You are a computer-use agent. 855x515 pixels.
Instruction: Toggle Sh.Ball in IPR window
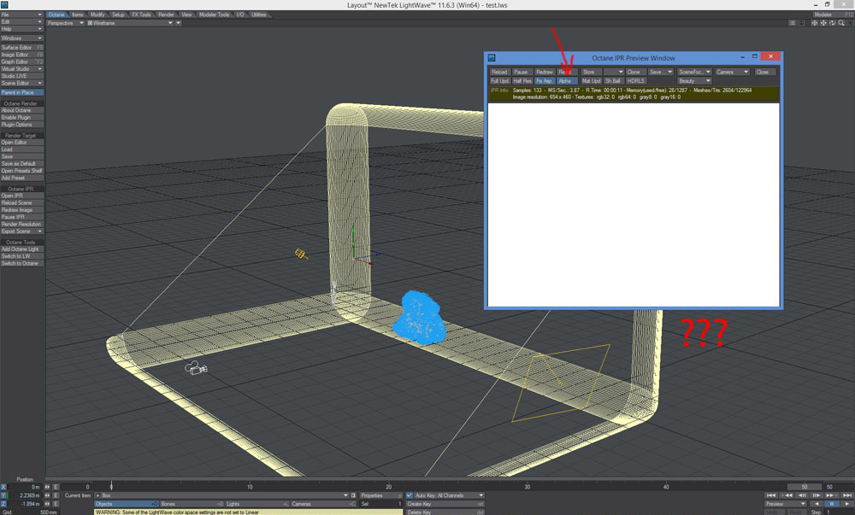pyautogui.click(x=613, y=80)
